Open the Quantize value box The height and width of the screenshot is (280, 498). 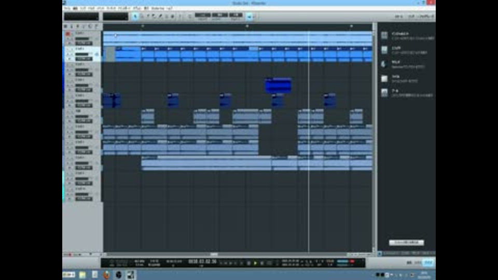coord(203,15)
